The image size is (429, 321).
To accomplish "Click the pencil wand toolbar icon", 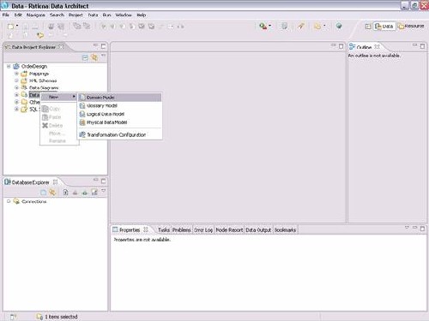I will tap(301, 27).
